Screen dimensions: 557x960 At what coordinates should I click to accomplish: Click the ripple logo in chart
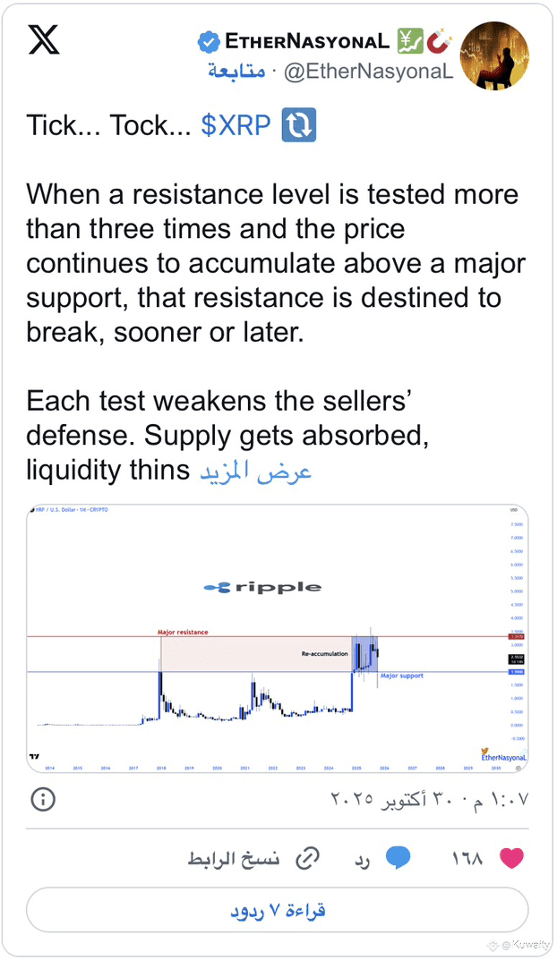point(263,587)
